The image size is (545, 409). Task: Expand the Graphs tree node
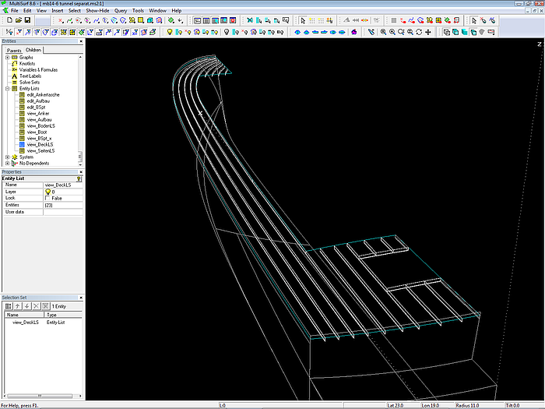click(7, 58)
